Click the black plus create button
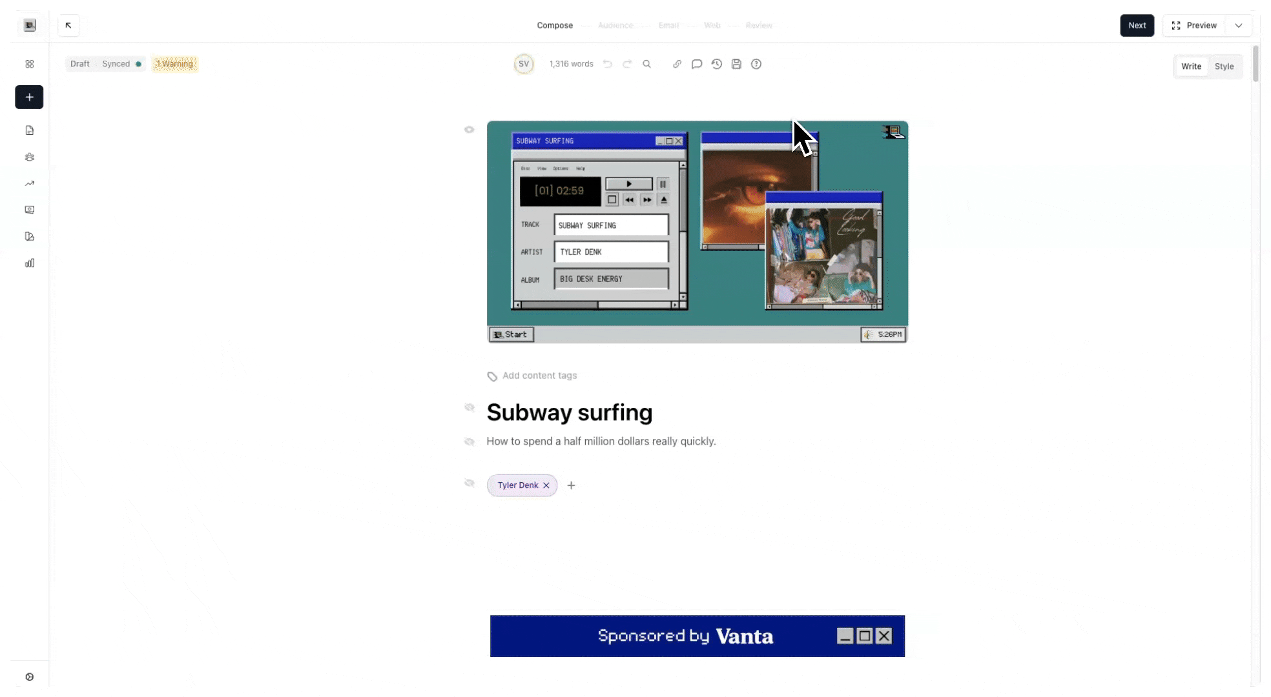The height and width of the screenshot is (697, 1271). pyautogui.click(x=29, y=97)
